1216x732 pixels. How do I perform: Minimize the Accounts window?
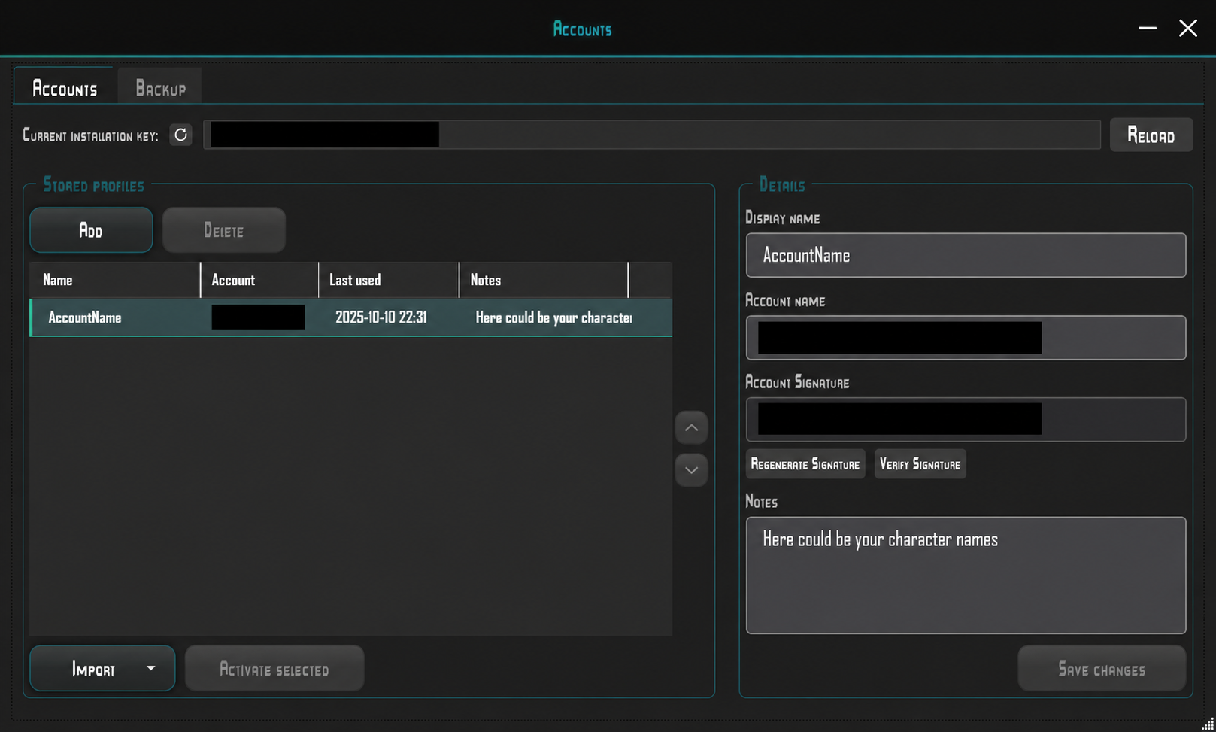tap(1147, 28)
